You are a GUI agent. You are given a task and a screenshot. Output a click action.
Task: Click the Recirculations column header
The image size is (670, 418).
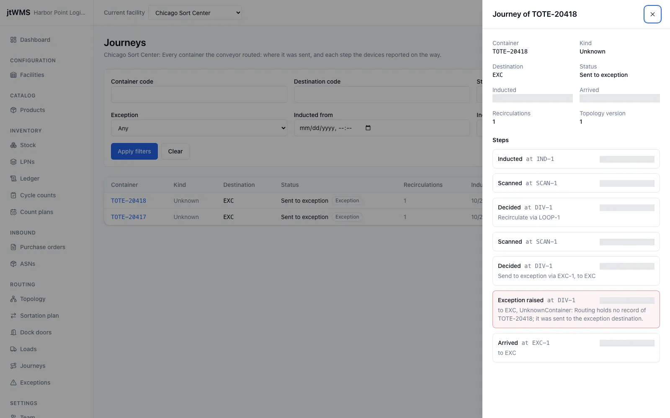pos(423,185)
